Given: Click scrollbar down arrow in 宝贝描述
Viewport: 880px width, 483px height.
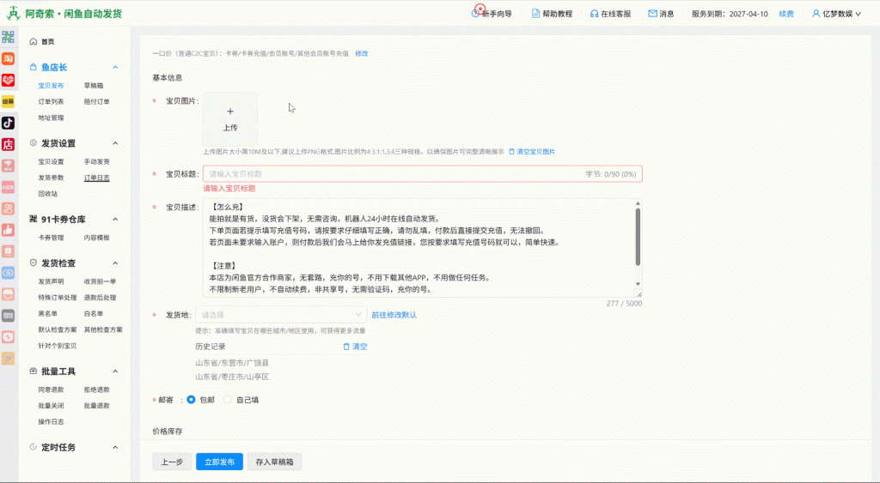Looking at the screenshot, I should coord(638,284).
